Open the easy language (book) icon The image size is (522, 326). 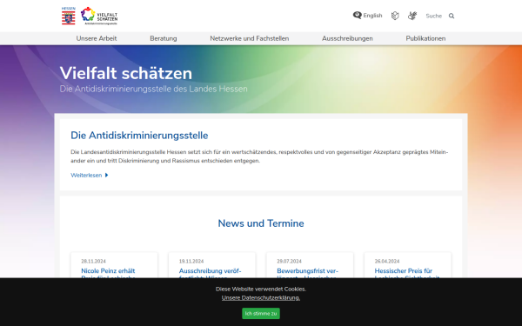click(x=395, y=16)
